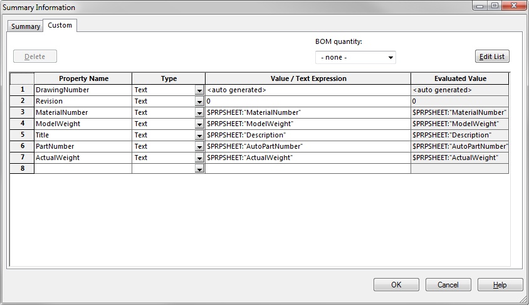Viewport: 529px width, 305px height.
Task: Select row header number 2
Action: point(23,101)
